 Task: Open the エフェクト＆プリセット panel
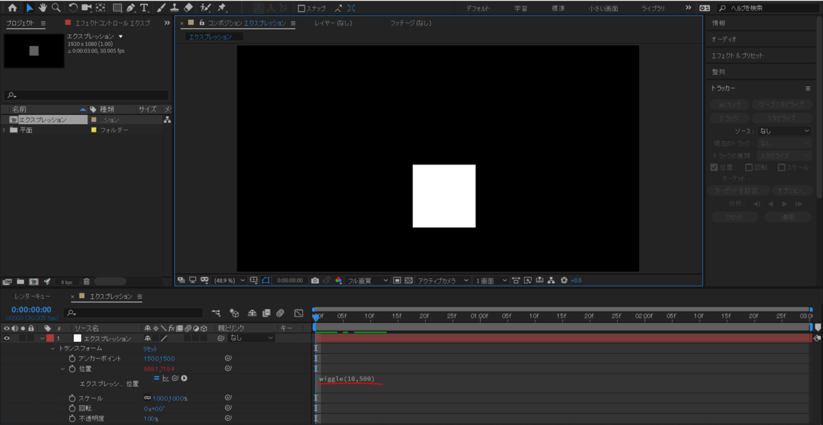click(737, 56)
